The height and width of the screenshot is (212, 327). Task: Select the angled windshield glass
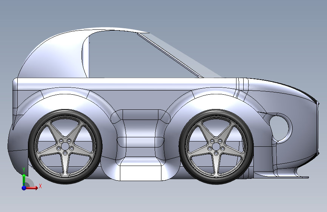[x=180, y=55]
